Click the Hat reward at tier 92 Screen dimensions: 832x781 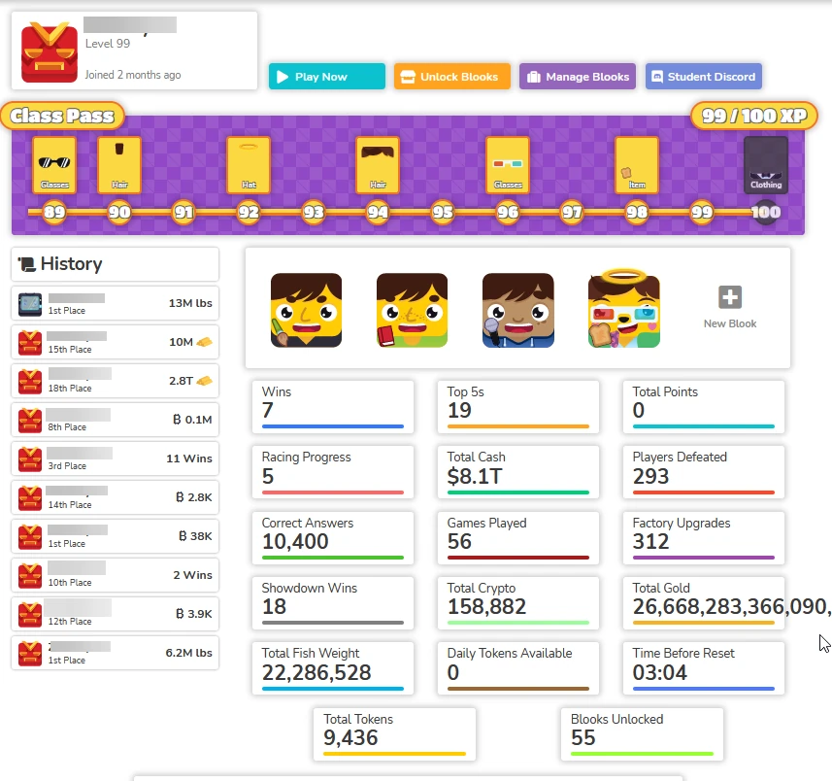point(248,163)
